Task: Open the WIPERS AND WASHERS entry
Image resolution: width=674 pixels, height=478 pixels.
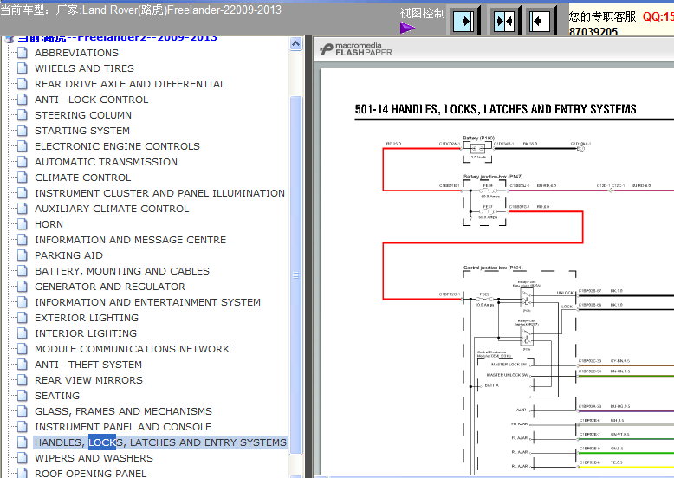Action: [x=94, y=458]
